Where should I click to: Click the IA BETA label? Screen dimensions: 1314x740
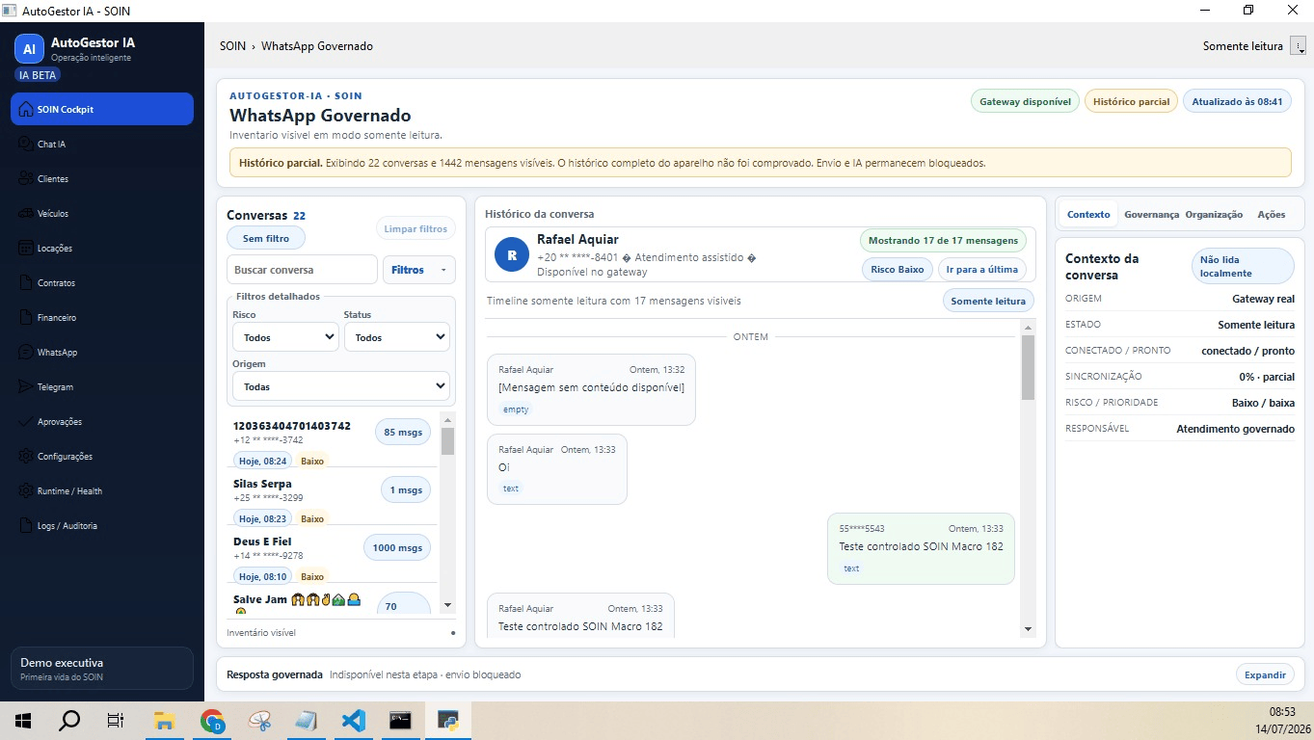[38, 75]
